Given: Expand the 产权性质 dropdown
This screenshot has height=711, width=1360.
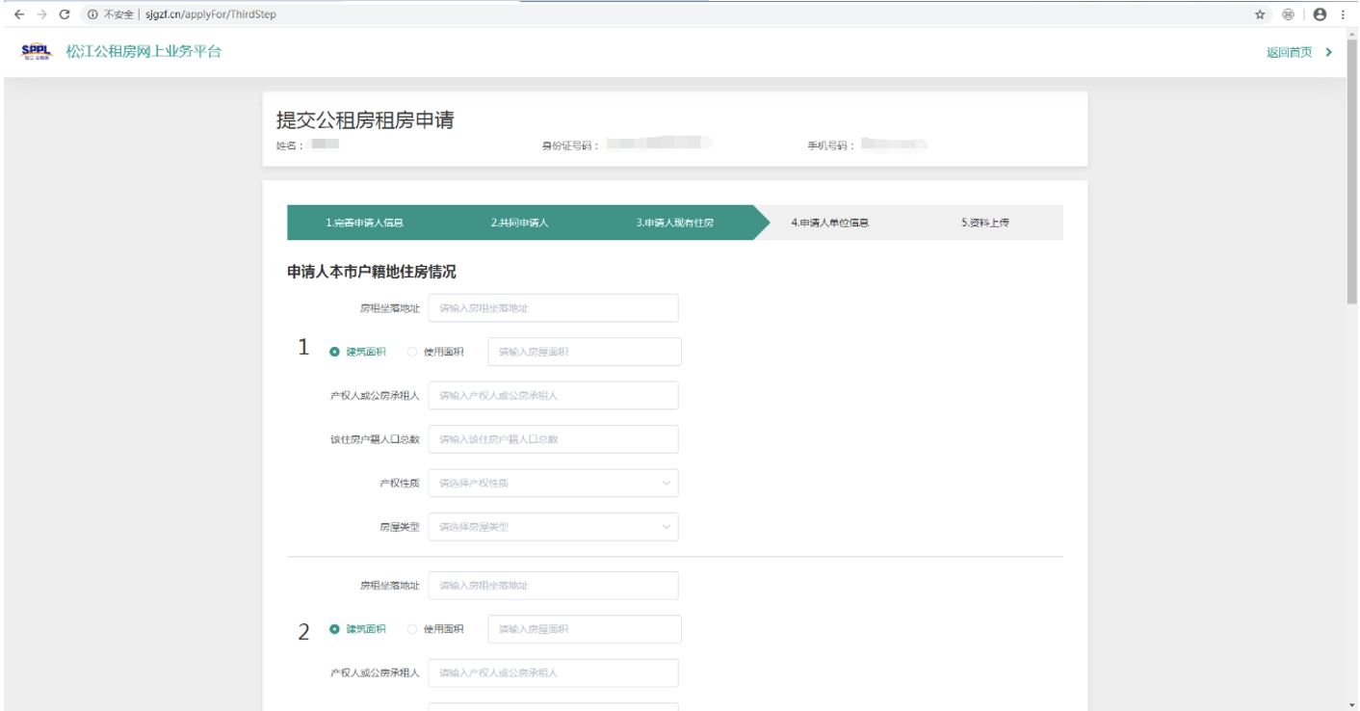Looking at the screenshot, I should pyautogui.click(x=553, y=483).
